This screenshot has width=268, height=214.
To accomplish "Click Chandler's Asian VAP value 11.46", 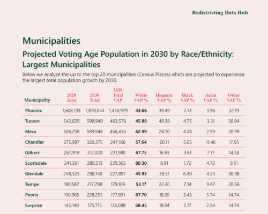I will (211, 142).
